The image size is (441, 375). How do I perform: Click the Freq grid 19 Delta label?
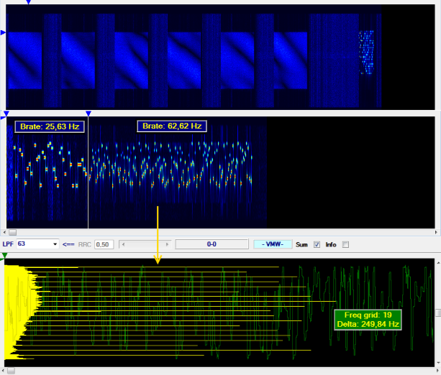click(x=368, y=320)
